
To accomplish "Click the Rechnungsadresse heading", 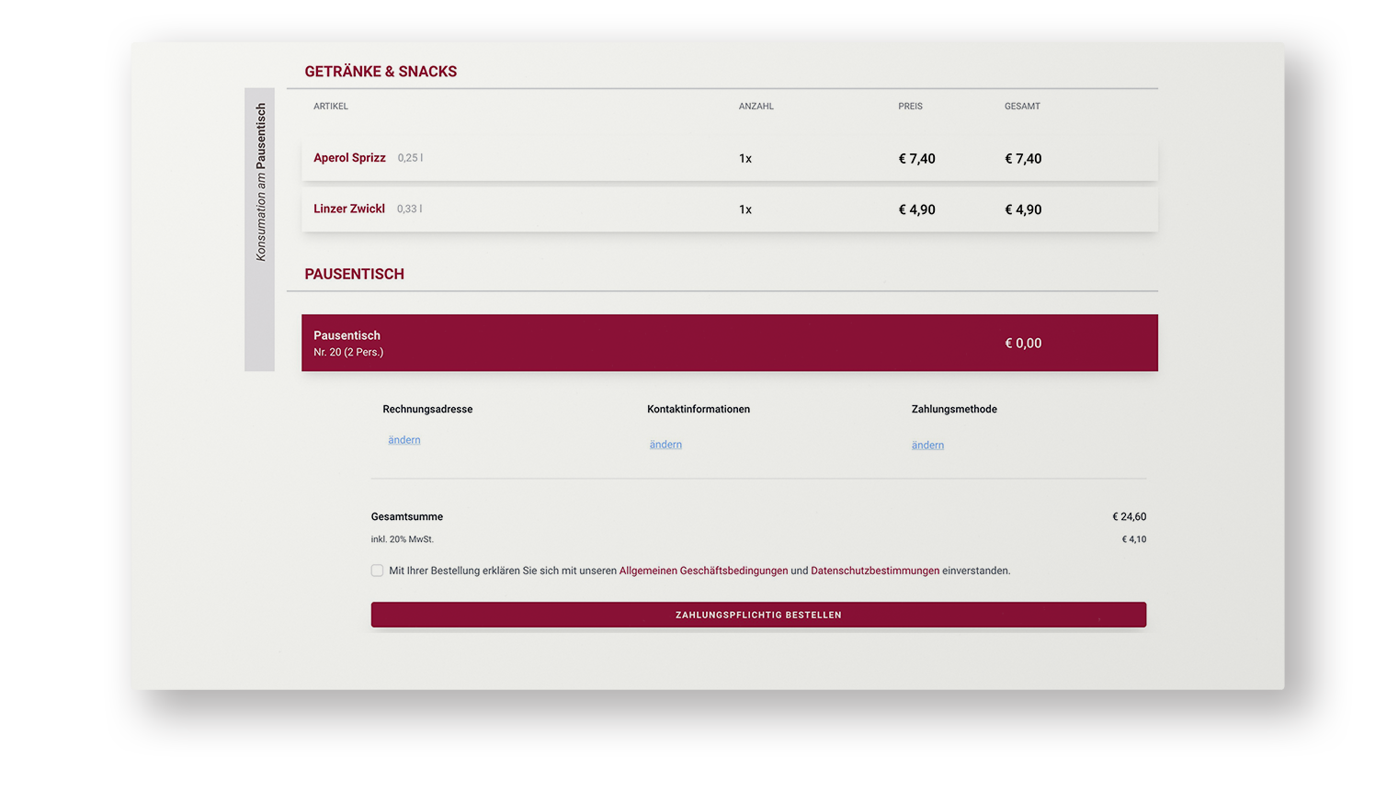I will (427, 409).
